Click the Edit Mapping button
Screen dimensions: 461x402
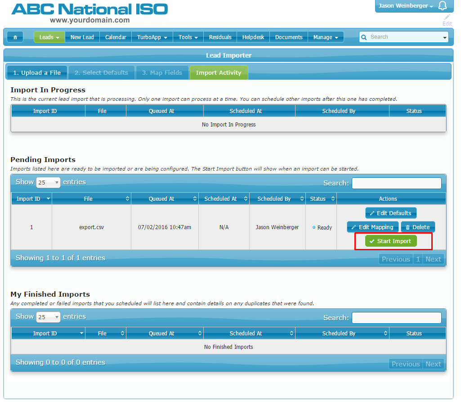tap(372, 227)
